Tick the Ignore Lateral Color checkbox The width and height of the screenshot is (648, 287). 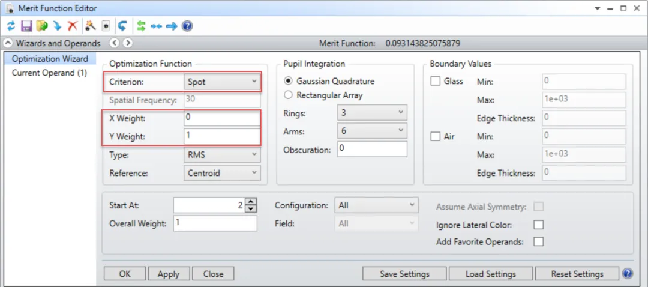click(x=538, y=225)
